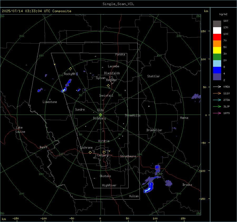Click the Olds town label

(100, 110)
